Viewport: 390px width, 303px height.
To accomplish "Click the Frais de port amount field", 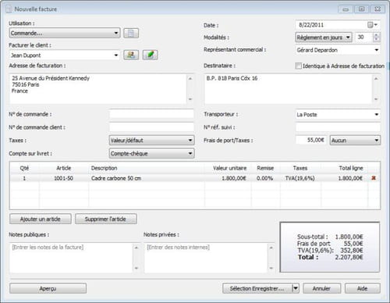I will (311, 140).
